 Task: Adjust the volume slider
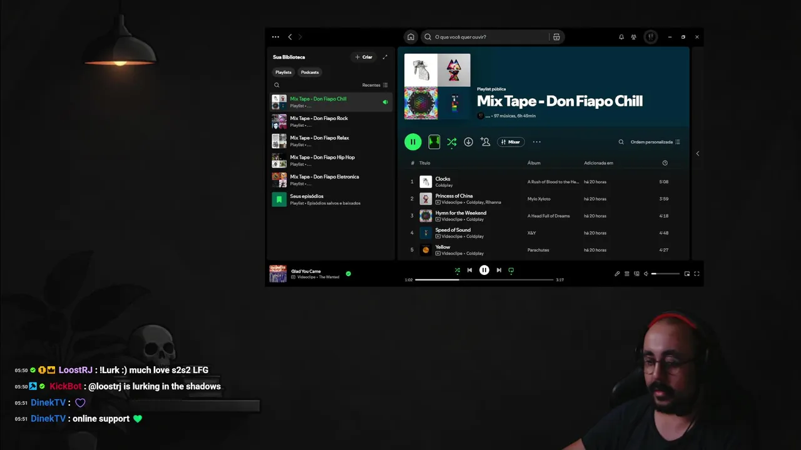[665, 274]
